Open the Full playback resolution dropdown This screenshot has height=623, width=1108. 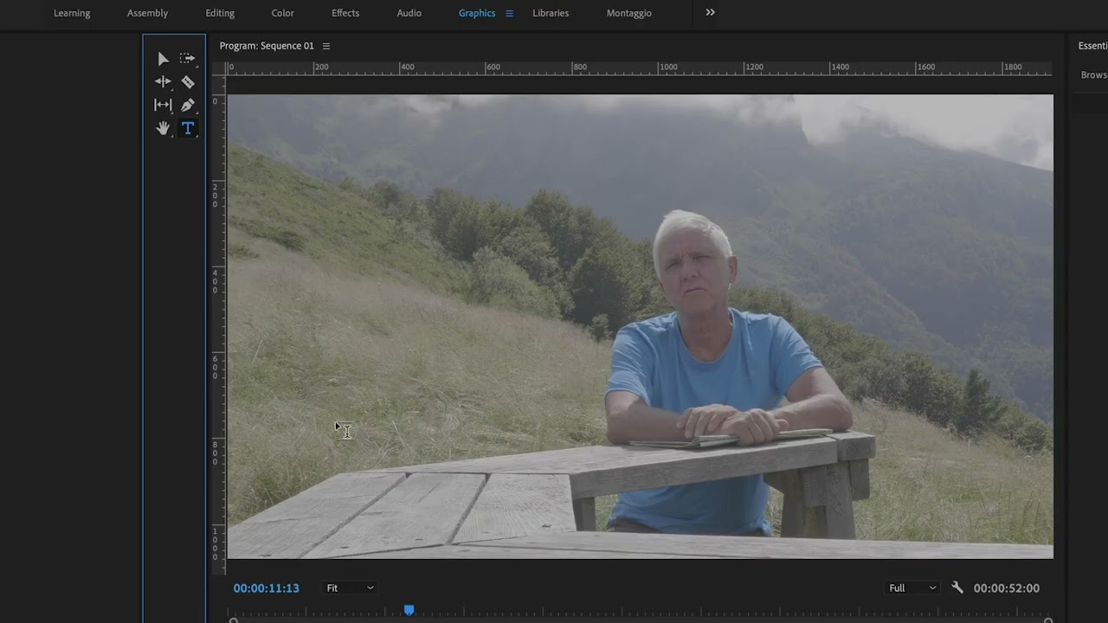click(912, 588)
